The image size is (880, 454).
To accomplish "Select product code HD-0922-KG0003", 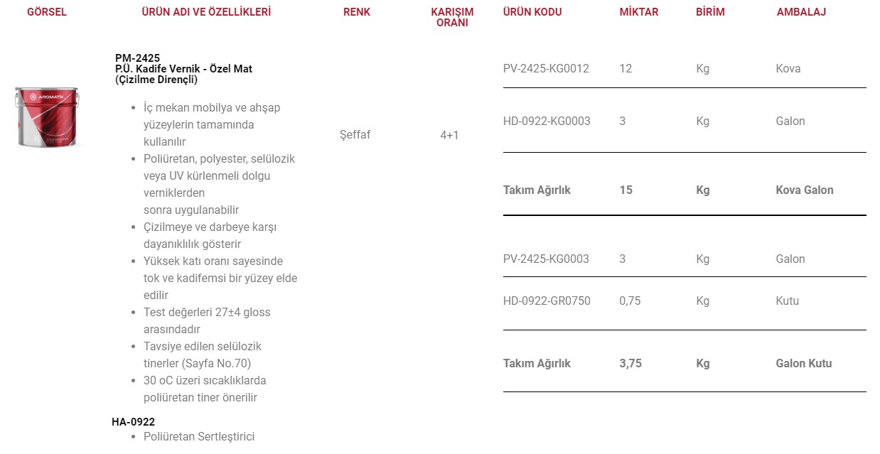I will [547, 121].
